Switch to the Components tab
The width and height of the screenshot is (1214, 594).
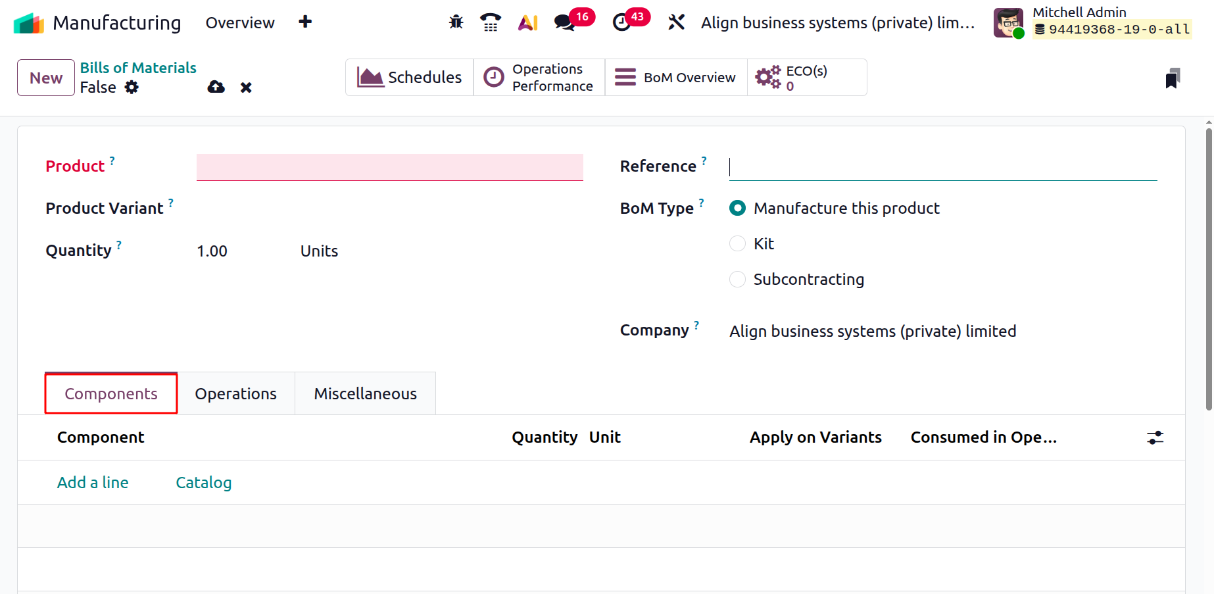click(111, 393)
